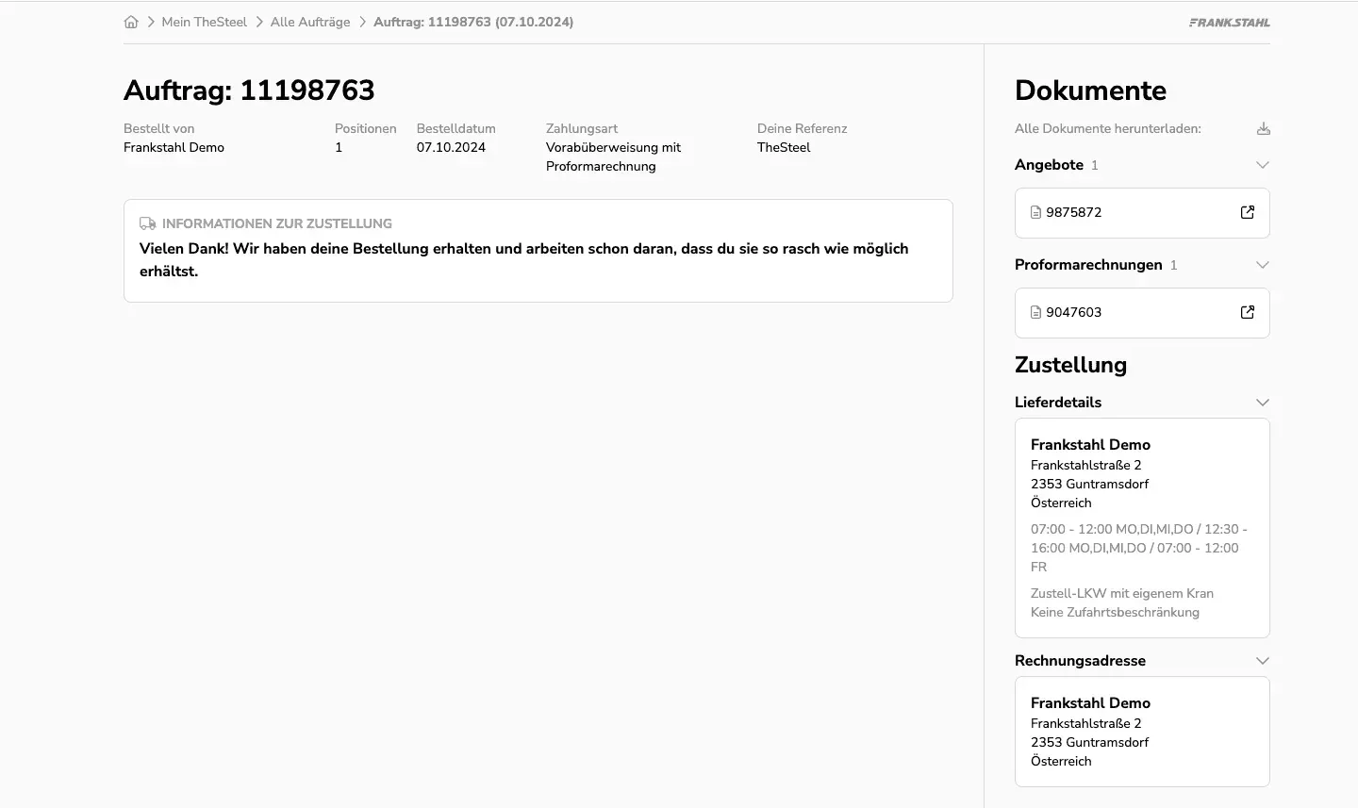Image resolution: width=1358 pixels, height=808 pixels.
Task: Open proforma 9047603 external link icon
Action: [1248, 312]
